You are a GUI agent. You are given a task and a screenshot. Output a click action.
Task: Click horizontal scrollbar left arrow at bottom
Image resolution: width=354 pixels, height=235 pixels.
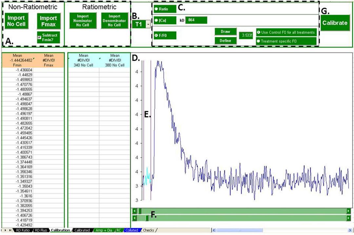click(x=214, y=230)
